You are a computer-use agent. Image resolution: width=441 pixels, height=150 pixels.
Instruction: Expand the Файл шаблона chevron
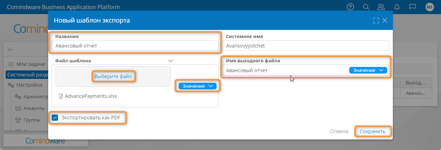pos(171,61)
